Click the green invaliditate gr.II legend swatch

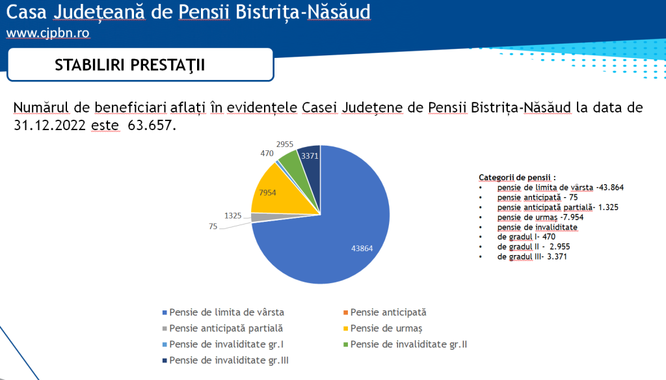(346, 344)
